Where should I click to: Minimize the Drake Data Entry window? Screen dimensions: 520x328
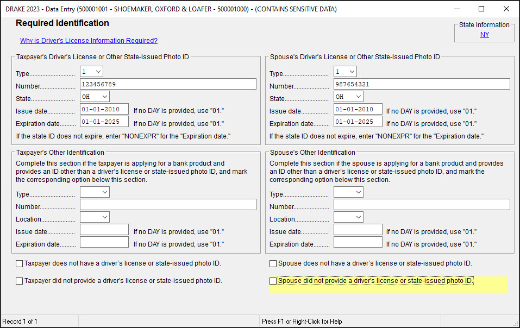[x=457, y=9]
